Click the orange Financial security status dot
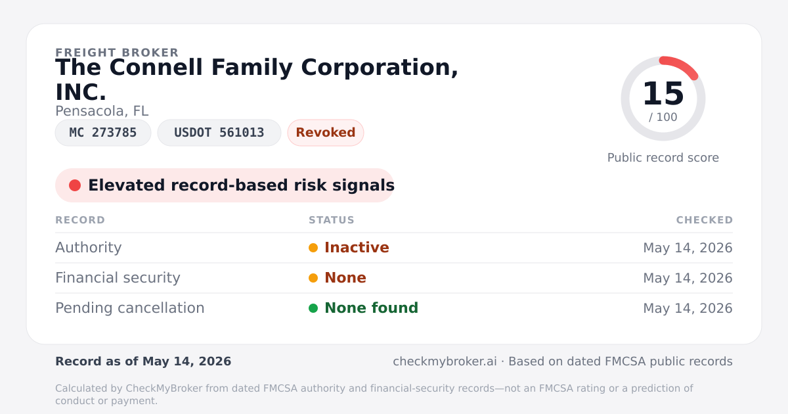This screenshot has width=788, height=414. (313, 278)
